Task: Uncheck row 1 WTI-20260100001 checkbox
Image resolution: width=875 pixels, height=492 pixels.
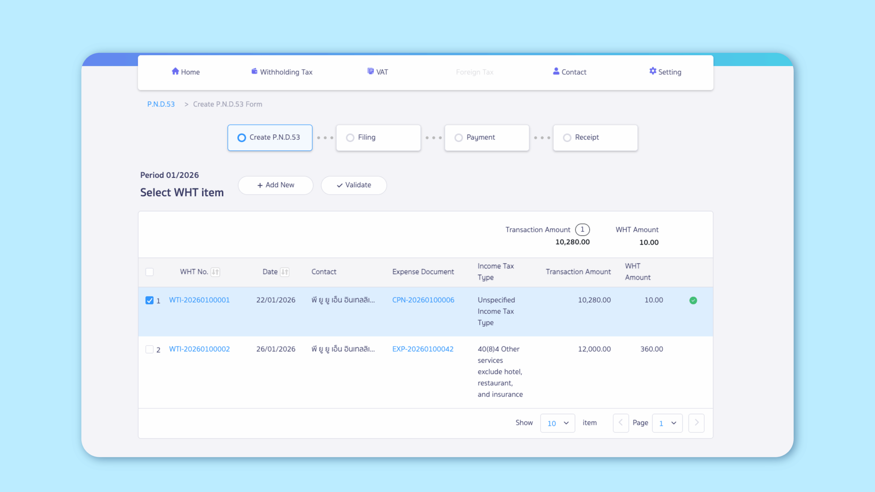Action: pyautogui.click(x=149, y=300)
